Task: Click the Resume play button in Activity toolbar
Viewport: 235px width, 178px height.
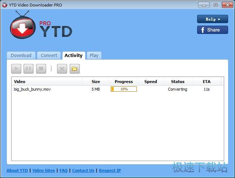Action: (x=16, y=69)
